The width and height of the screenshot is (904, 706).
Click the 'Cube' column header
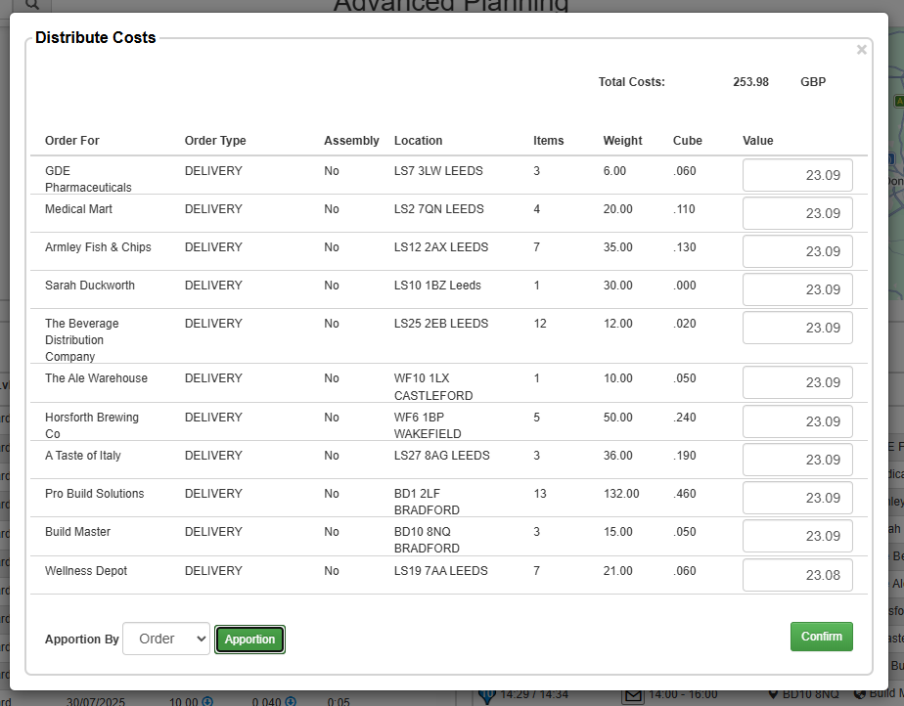point(687,141)
